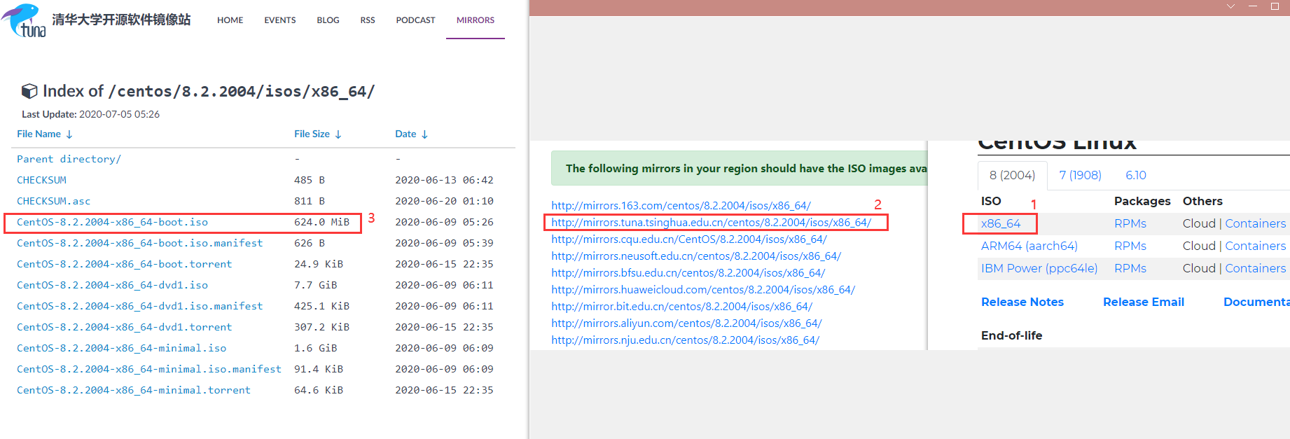Open the mirrors.neusoft.edu.cn mirror link
This screenshot has width=1290, height=439.
(696, 256)
